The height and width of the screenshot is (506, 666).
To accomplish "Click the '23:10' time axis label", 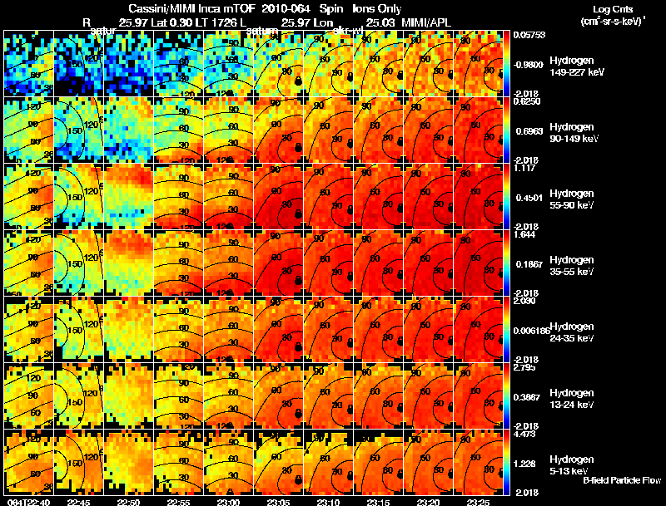I will click(x=329, y=502).
